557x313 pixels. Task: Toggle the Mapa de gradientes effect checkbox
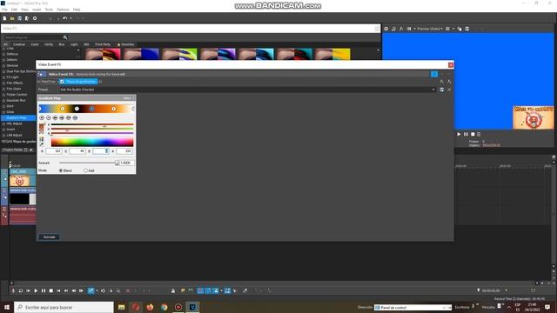[62, 82]
